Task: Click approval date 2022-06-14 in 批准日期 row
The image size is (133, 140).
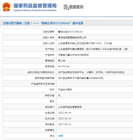Action: pos(64,113)
